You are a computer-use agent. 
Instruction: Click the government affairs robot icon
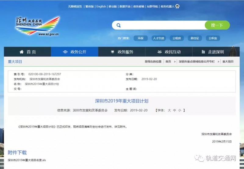[177, 6]
